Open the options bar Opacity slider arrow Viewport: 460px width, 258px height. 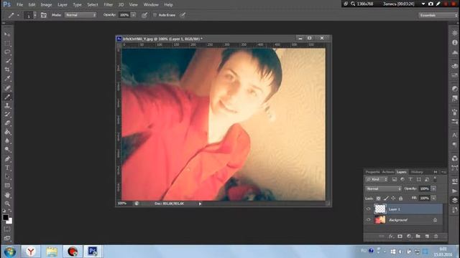click(x=133, y=15)
